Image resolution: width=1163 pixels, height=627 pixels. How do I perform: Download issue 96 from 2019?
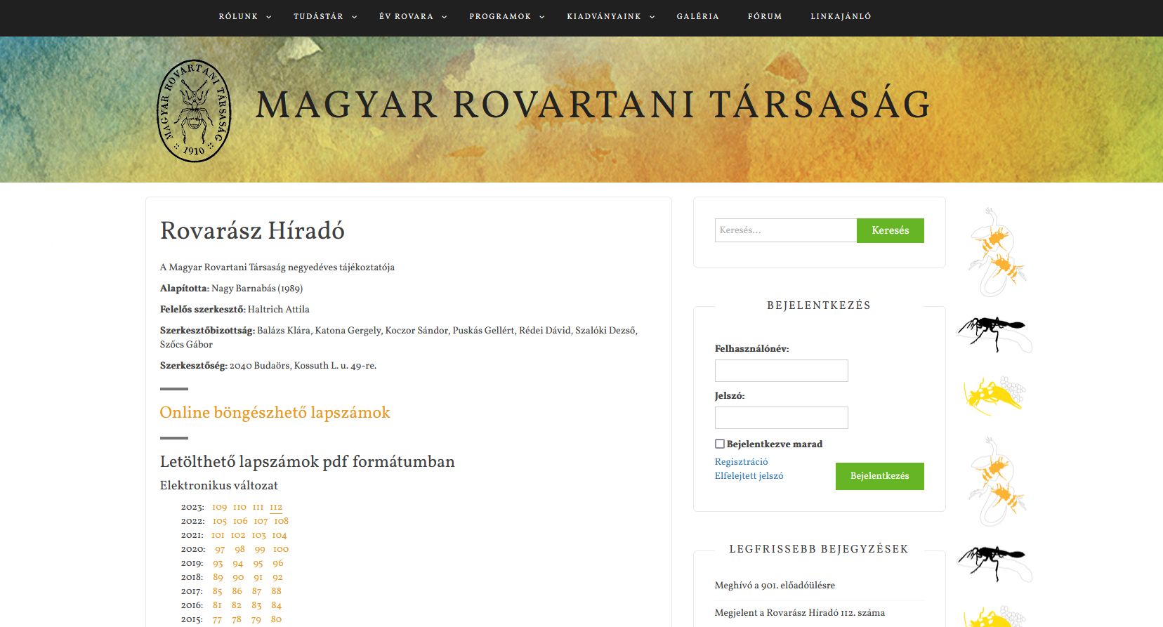(278, 563)
